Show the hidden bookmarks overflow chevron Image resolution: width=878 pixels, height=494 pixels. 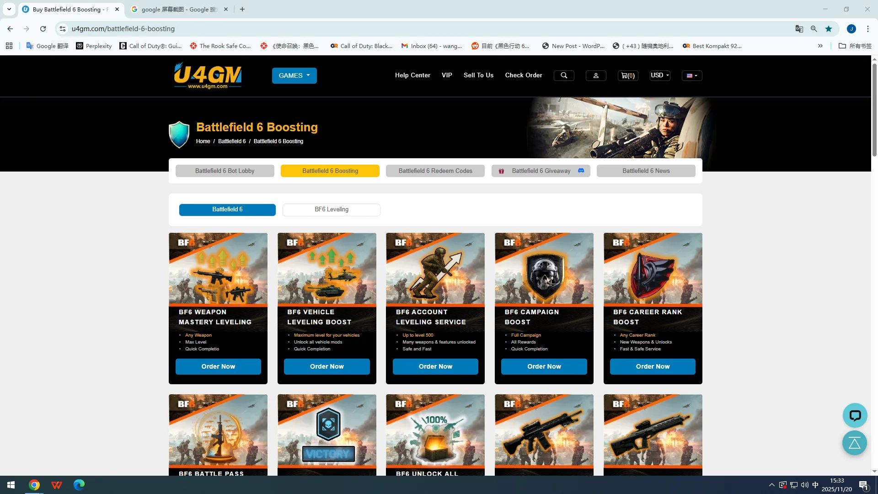coord(820,46)
